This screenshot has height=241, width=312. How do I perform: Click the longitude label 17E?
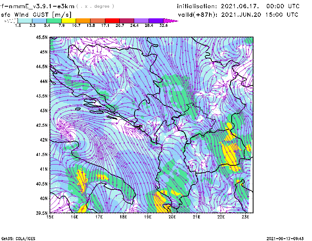pos(99,217)
